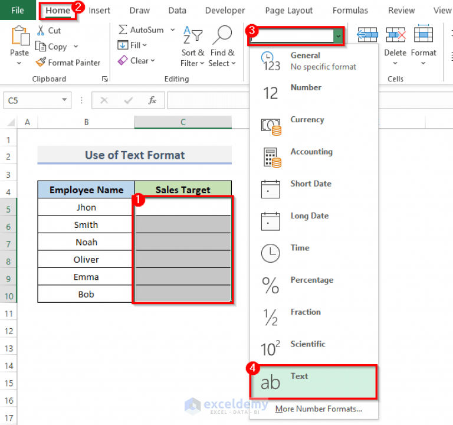Click the Cut scissors icon
This screenshot has width=453, height=425.
pyautogui.click(x=41, y=30)
